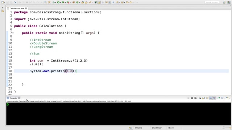Select the Java perspective button
232x130 pixels.
[229, 3]
